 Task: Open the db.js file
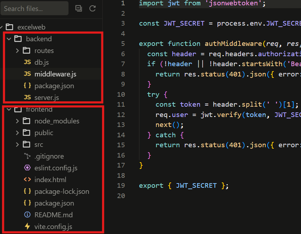(42, 63)
